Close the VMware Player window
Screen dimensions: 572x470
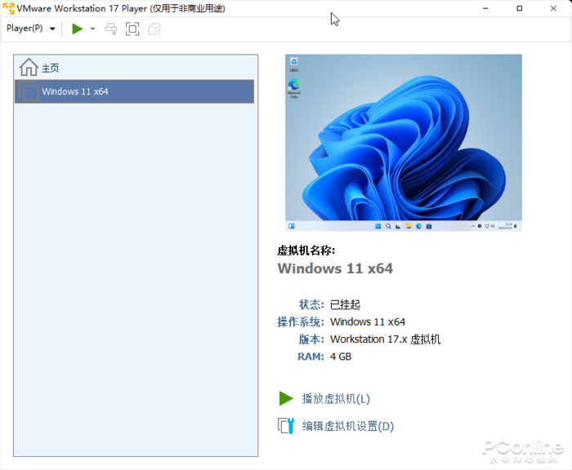point(553,8)
